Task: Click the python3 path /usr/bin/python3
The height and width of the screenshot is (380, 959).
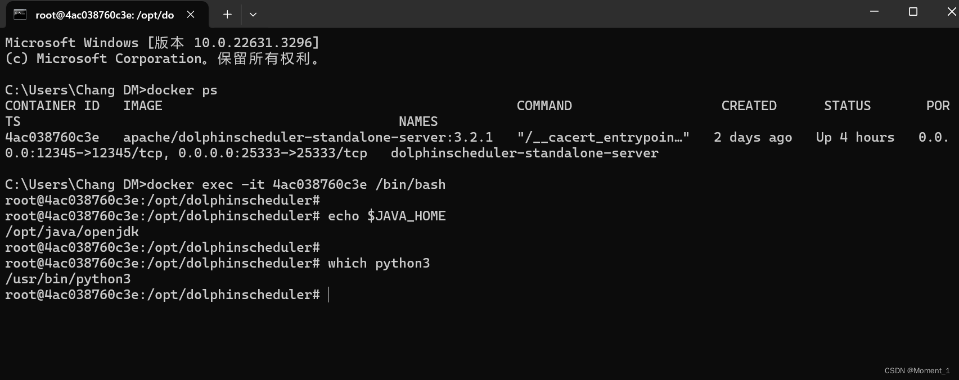Action: point(67,278)
